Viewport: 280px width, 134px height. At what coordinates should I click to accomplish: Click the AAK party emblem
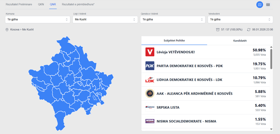[x=150, y=94]
